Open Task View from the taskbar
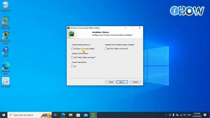The height and width of the screenshot is (118, 210). (55, 115)
